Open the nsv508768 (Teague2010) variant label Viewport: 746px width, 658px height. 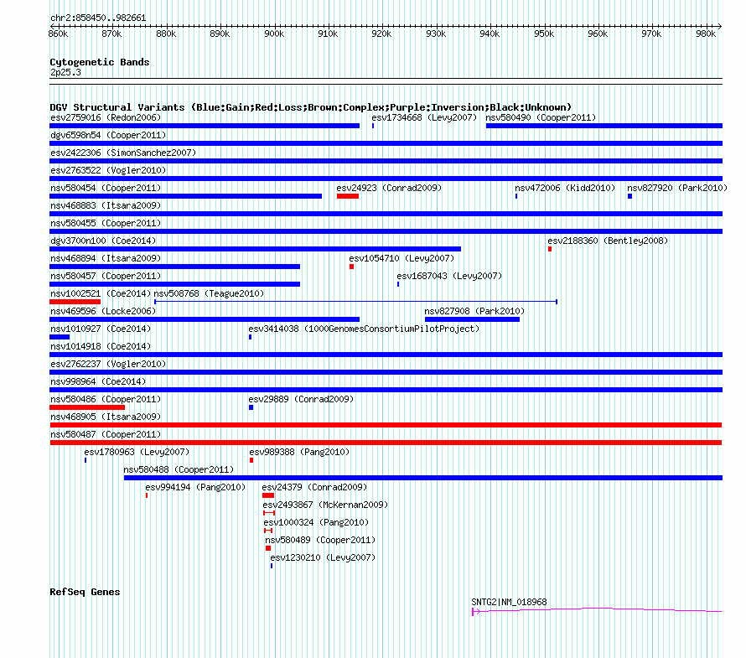[209, 293]
